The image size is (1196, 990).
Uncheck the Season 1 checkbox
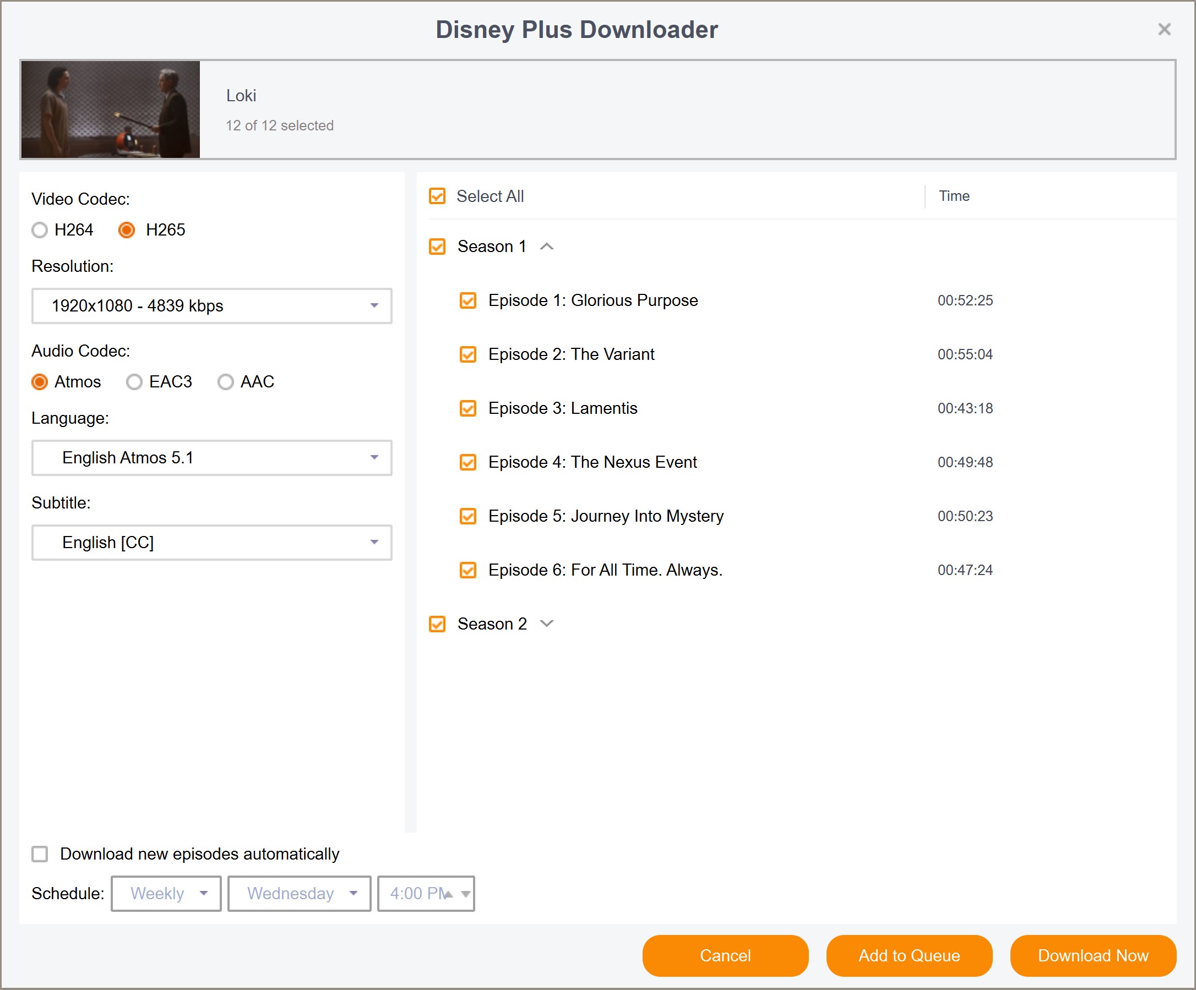(x=437, y=247)
